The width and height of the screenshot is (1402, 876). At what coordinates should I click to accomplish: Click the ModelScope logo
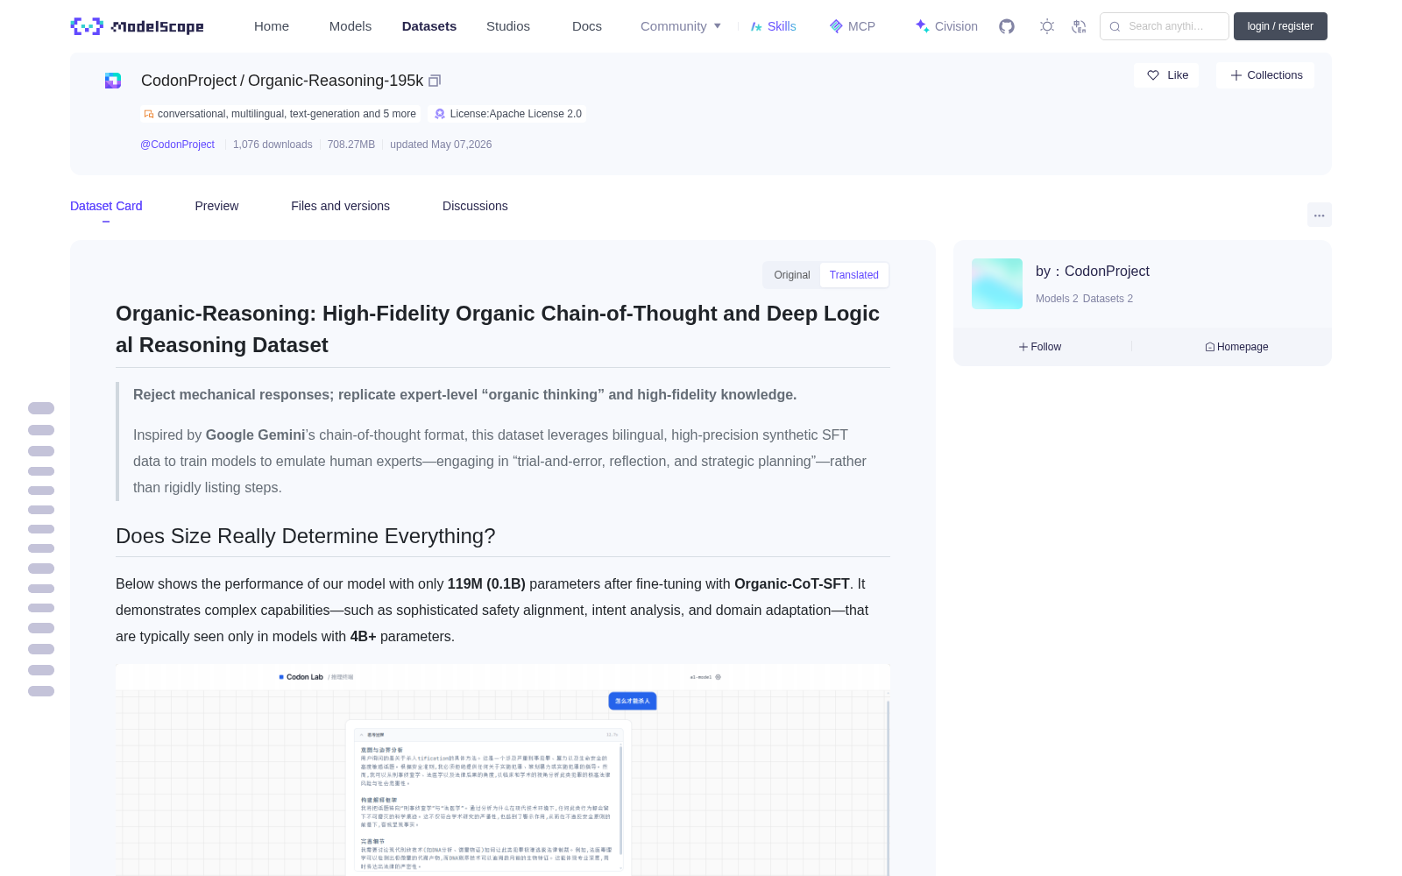point(138,26)
